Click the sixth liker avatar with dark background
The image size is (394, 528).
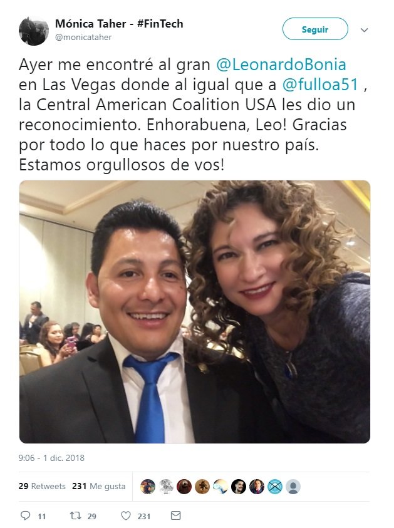pos(239,487)
